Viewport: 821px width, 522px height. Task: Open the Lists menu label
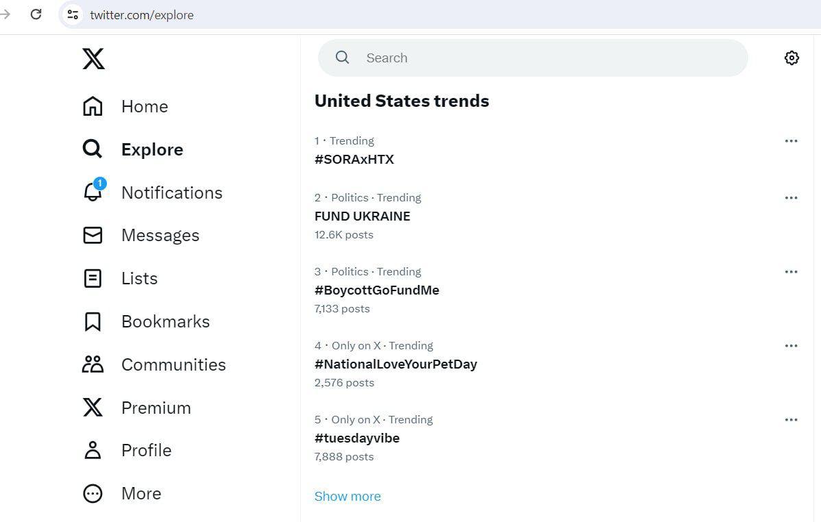(139, 279)
